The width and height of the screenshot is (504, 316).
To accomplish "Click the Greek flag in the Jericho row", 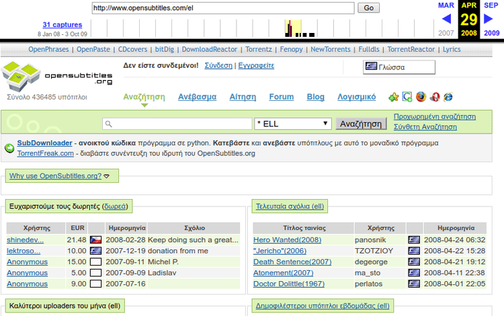I will [414, 251].
